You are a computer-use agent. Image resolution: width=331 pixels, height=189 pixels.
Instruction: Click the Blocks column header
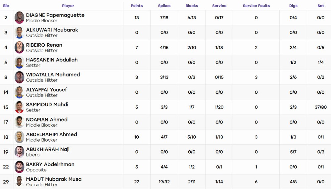click(192, 6)
